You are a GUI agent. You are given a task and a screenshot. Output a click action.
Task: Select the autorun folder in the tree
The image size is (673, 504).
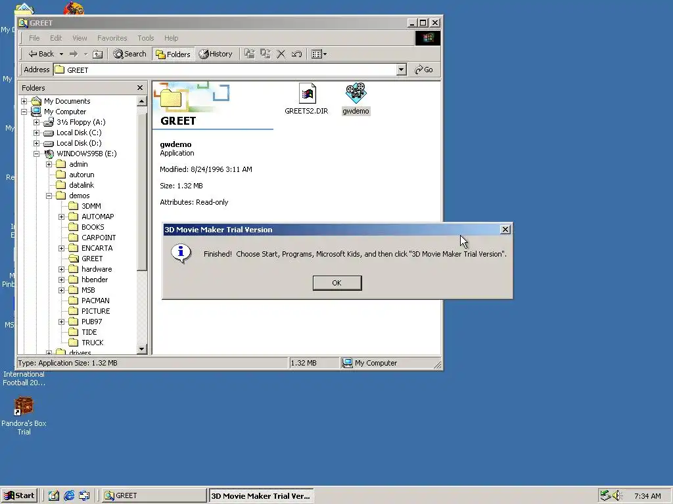81,175
